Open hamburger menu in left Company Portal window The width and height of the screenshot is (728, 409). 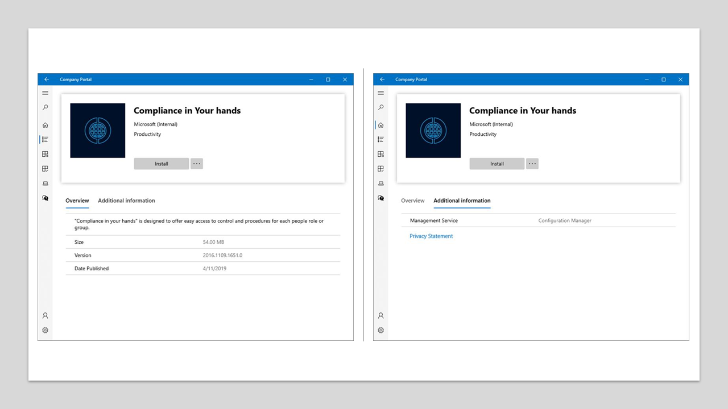[x=45, y=93]
